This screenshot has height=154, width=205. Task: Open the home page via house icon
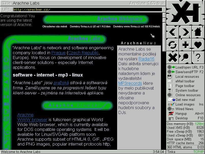(198, 32)
